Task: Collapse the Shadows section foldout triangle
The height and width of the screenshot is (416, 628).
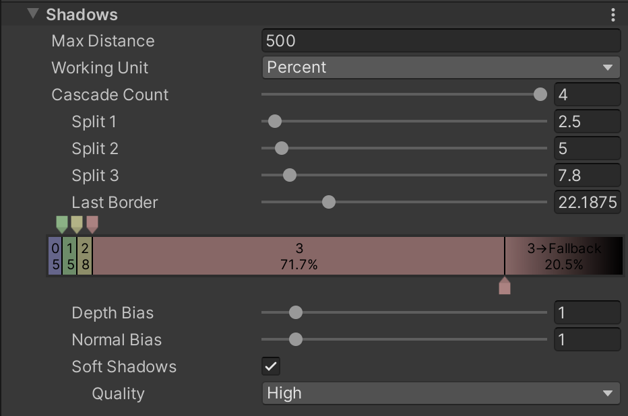Action: (32, 14)
